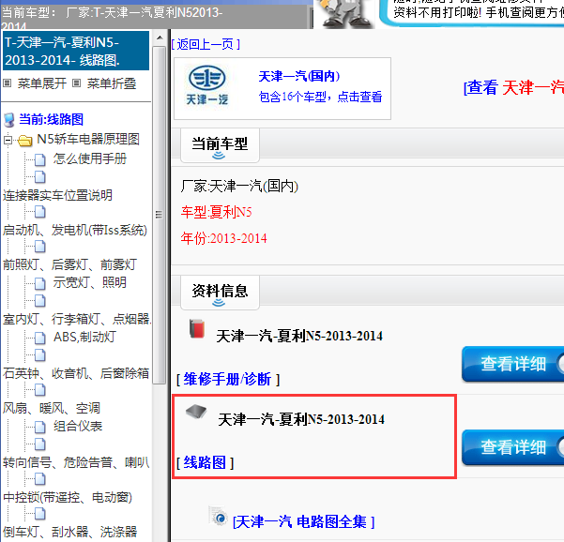Click red book icon for 维修手册

(x=197, y=328)
